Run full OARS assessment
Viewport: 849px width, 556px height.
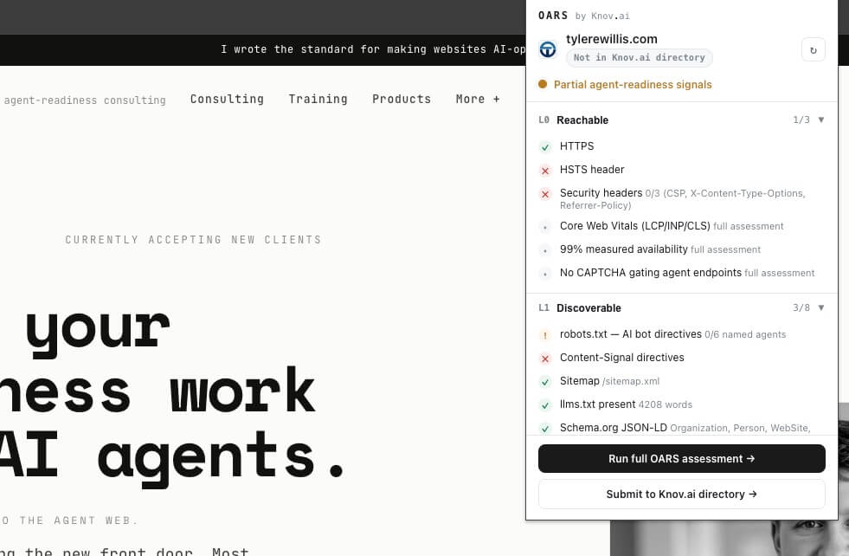pos(682,458)
